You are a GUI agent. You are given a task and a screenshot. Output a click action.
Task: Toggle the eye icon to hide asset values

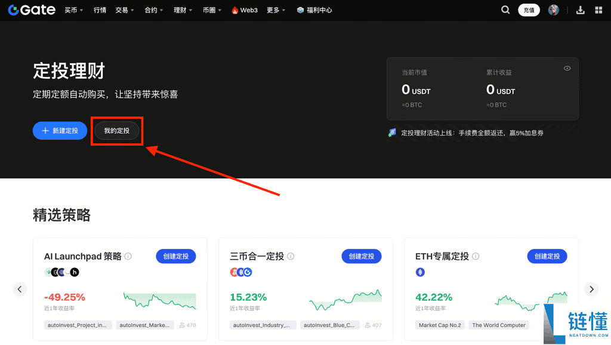tap(567, 68)
